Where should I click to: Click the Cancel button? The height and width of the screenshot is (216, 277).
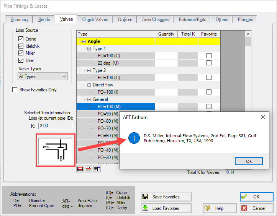point(257,208)
